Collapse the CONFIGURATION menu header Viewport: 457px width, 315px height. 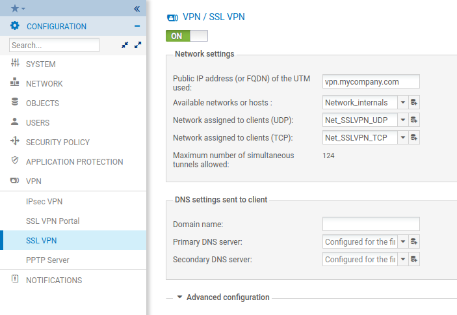(137, 27)
